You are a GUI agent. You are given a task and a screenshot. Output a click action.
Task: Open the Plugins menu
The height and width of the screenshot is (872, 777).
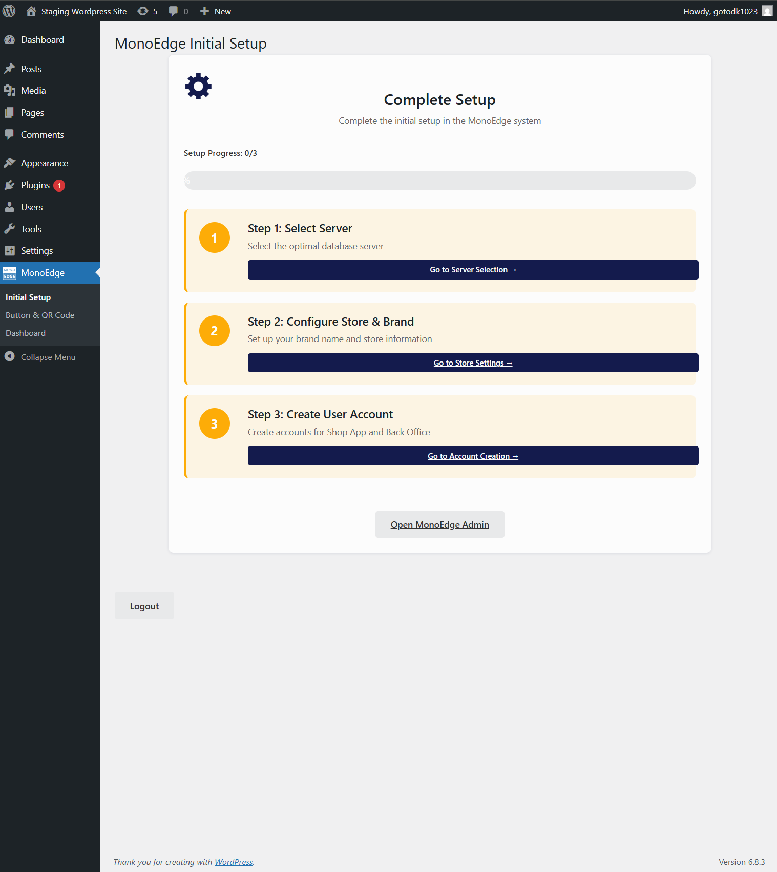[x=50, y=185]
